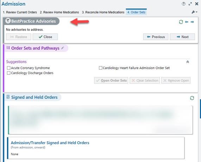Click the vertical scrollbar on the right edge

200,109
